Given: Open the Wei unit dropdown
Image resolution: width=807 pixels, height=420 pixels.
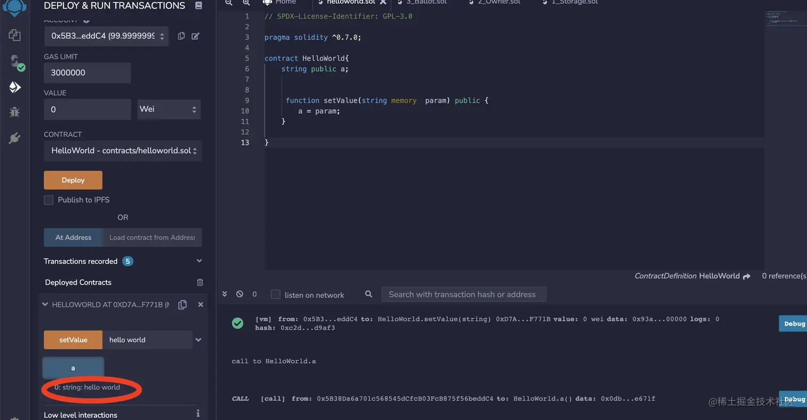Looking at the screenshot, I should coord(169,109).
